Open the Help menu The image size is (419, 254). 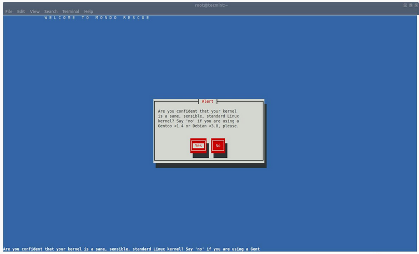click(x=88, y=12)
